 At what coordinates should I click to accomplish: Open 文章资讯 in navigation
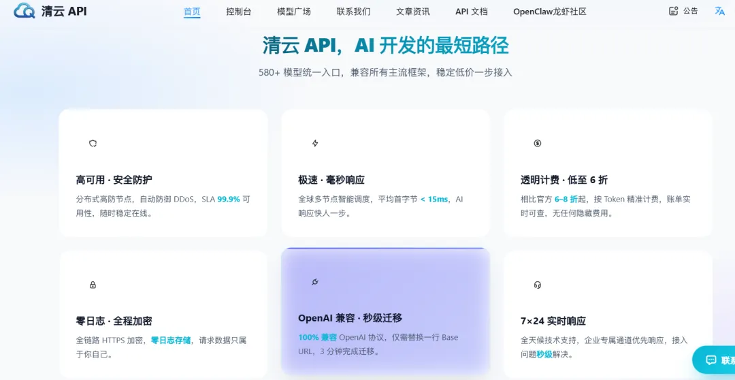[x=413, y=12]
